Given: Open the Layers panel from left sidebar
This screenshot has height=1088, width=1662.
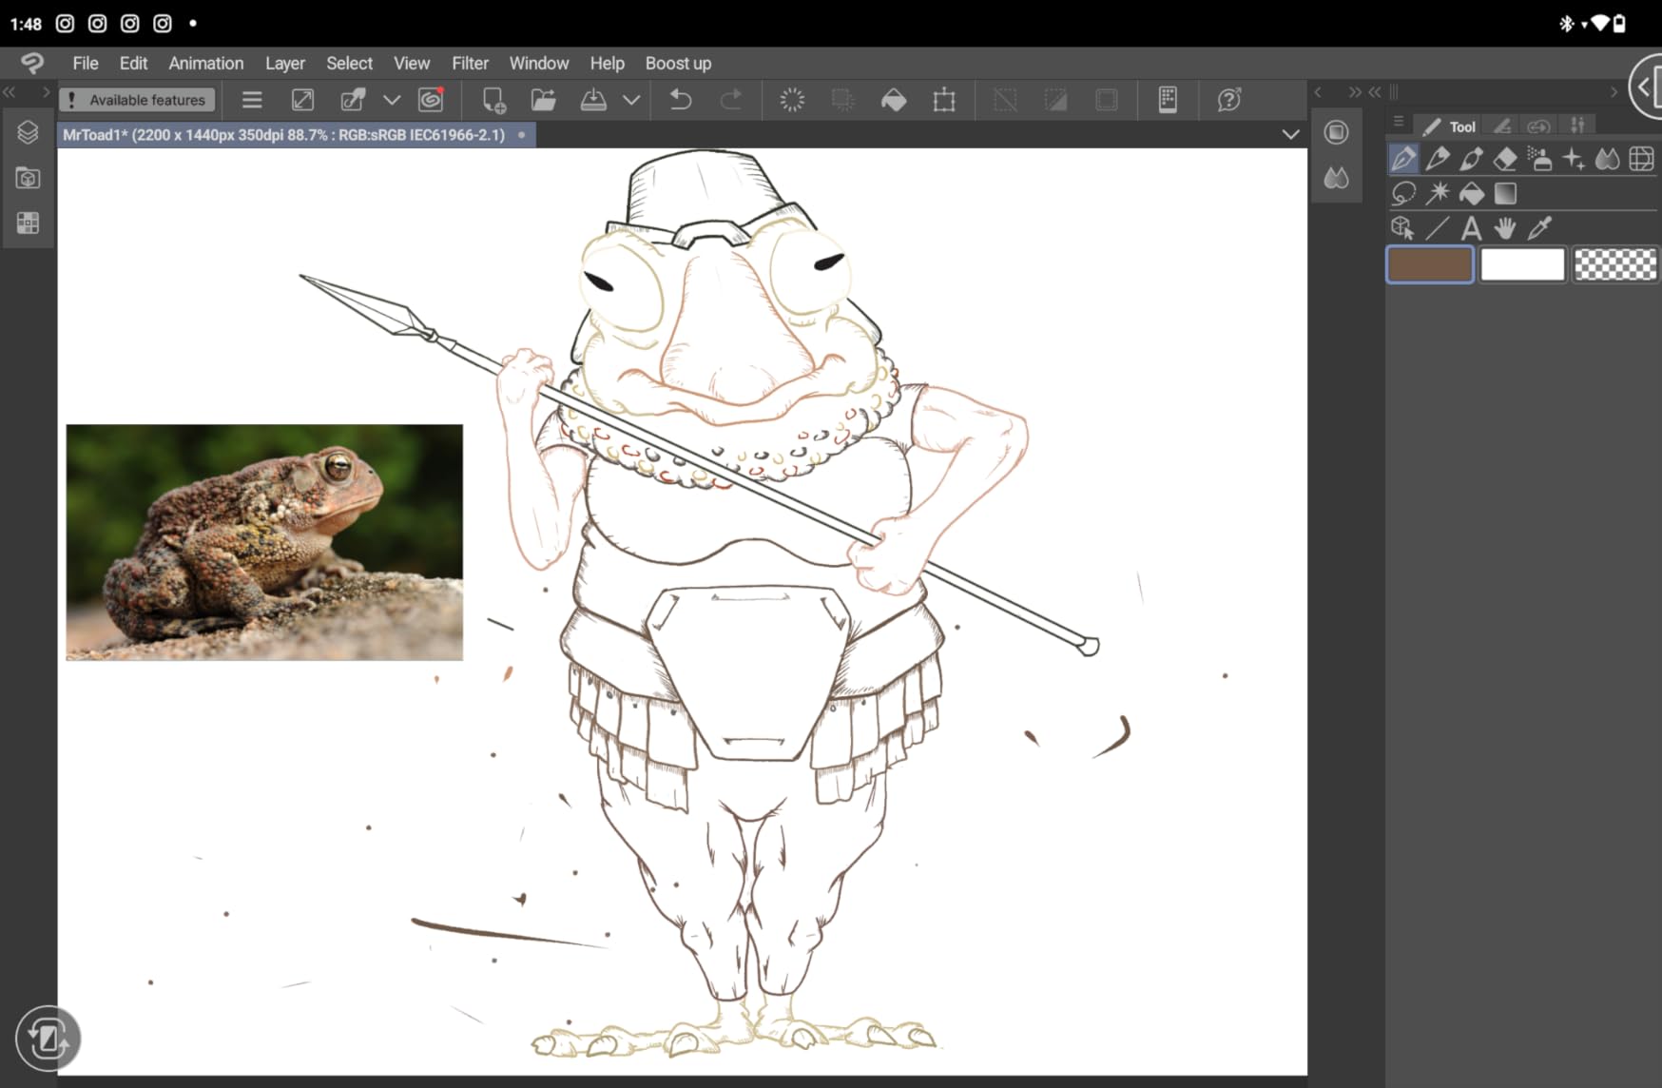Looking at the screenshot, I should [x=28, y=132].
